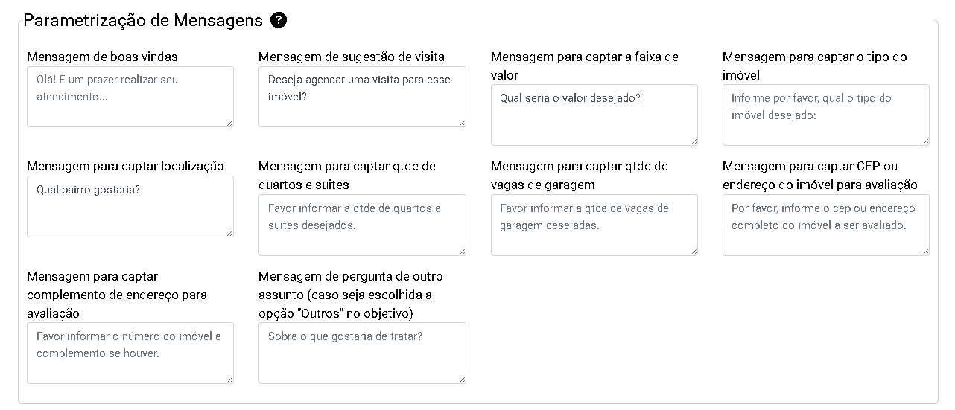Click resize handle of welcome message box
Screen dimensions: 955x410
tap(229, 123)
